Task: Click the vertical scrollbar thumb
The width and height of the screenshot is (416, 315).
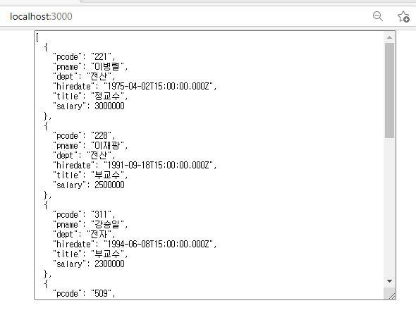Action: click(x=389, y=90)
